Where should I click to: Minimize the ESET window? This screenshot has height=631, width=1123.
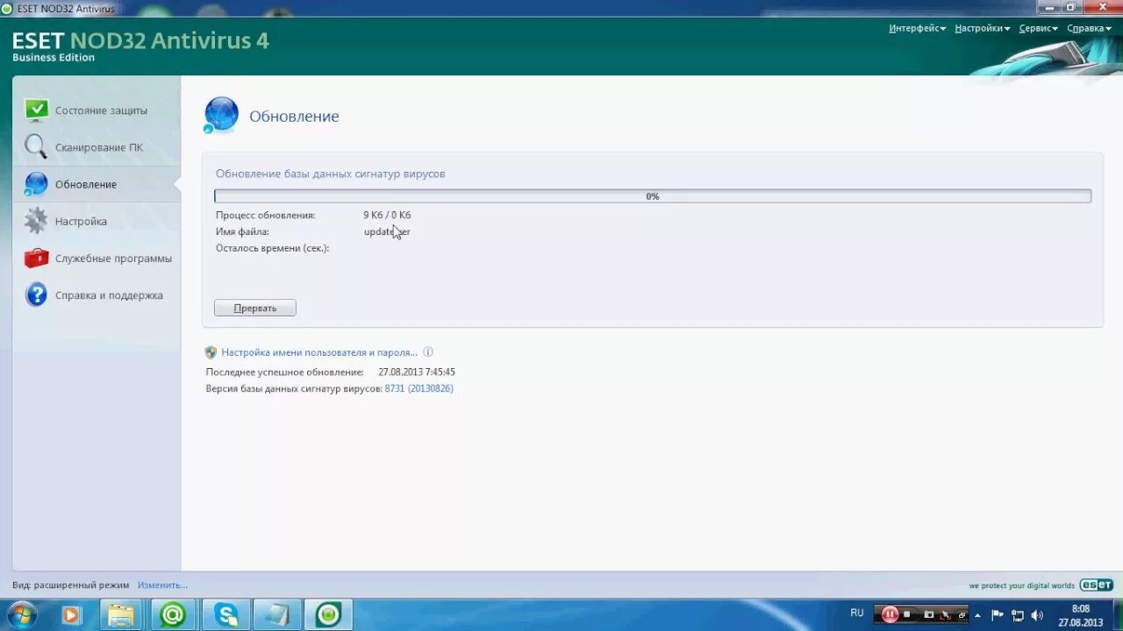tap(1048, 7)
